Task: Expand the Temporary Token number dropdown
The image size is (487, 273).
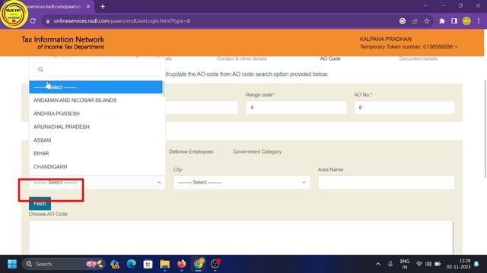Action: [456, 47]
